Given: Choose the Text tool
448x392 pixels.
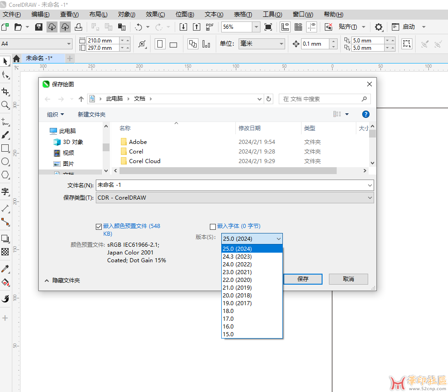Looking at the screenshot, I should 5,191.
